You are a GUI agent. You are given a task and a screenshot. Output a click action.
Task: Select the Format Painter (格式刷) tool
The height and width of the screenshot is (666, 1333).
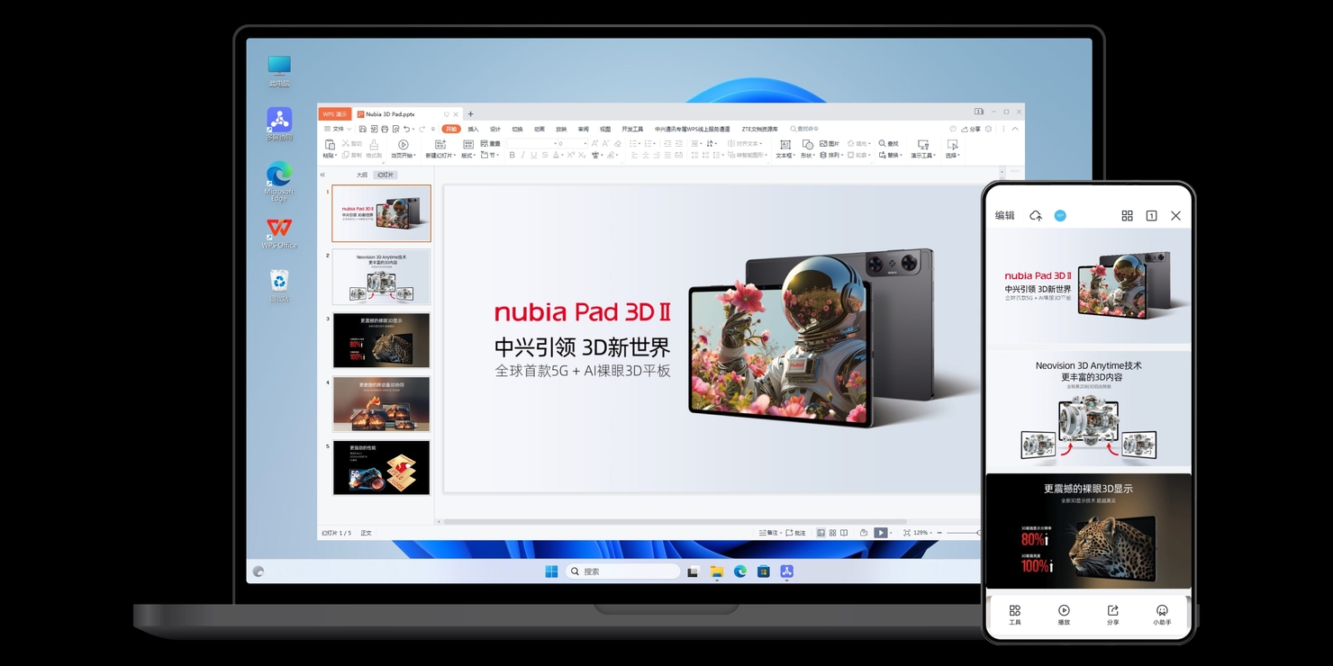point(374,148)
